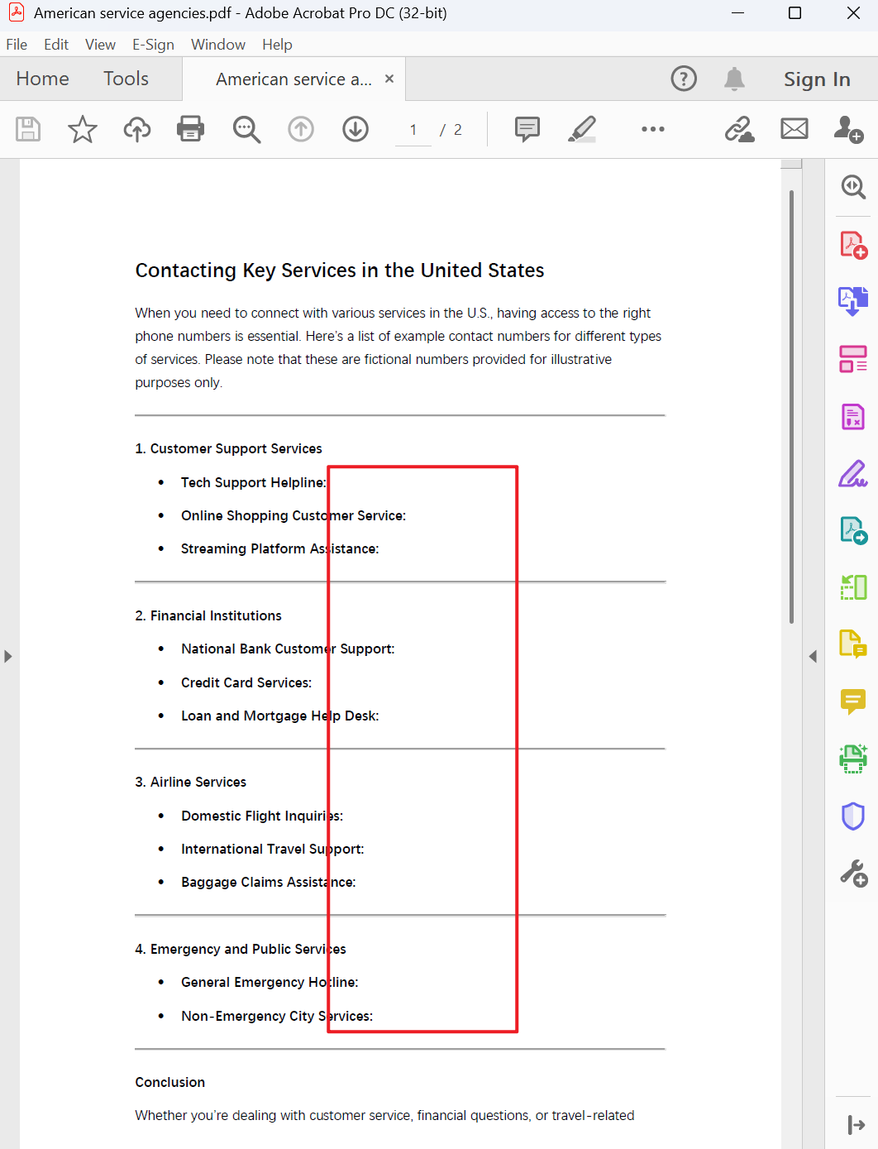Open the Fill & Sign tool in sidebar
878x1149 pixels.
pos(853,474)
